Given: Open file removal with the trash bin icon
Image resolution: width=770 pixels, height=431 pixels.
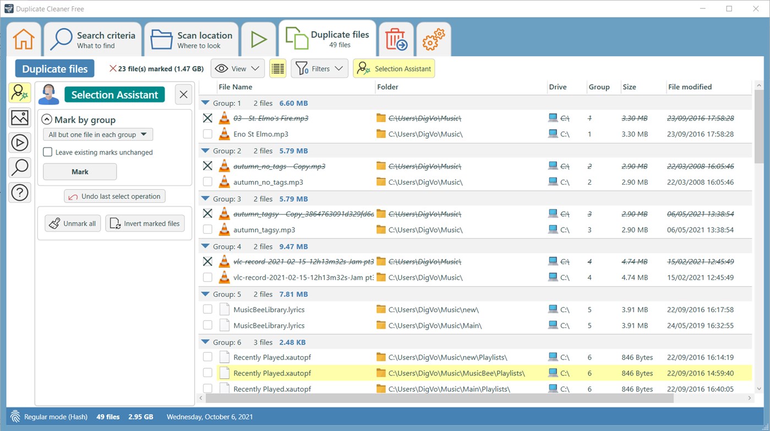Looking at the screenshot, I should click(x=396, y=38).
